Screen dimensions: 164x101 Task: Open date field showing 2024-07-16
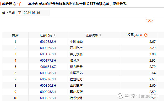(33, 13)
